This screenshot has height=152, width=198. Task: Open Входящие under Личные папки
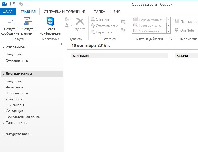(13, 81)
